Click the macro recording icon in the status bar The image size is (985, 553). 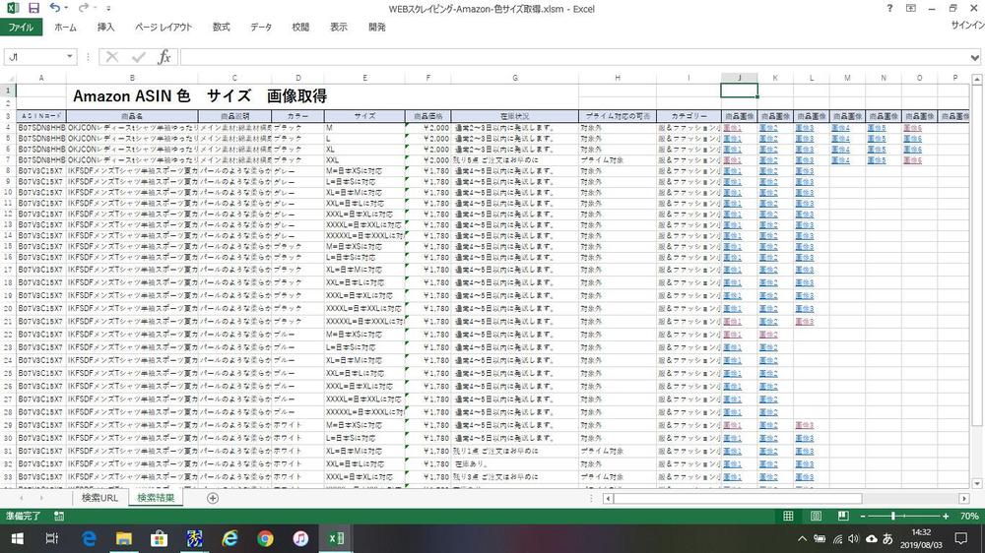[x=59, y=516]
